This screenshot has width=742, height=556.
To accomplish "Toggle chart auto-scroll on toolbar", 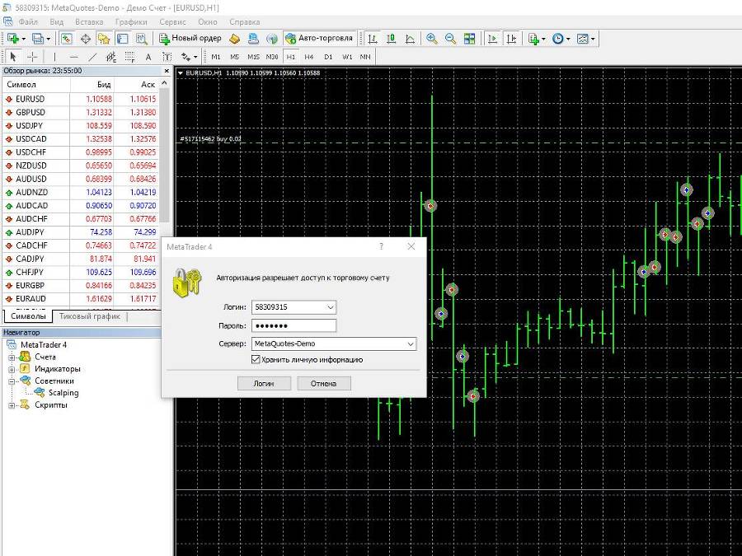I will click(493, 38).
